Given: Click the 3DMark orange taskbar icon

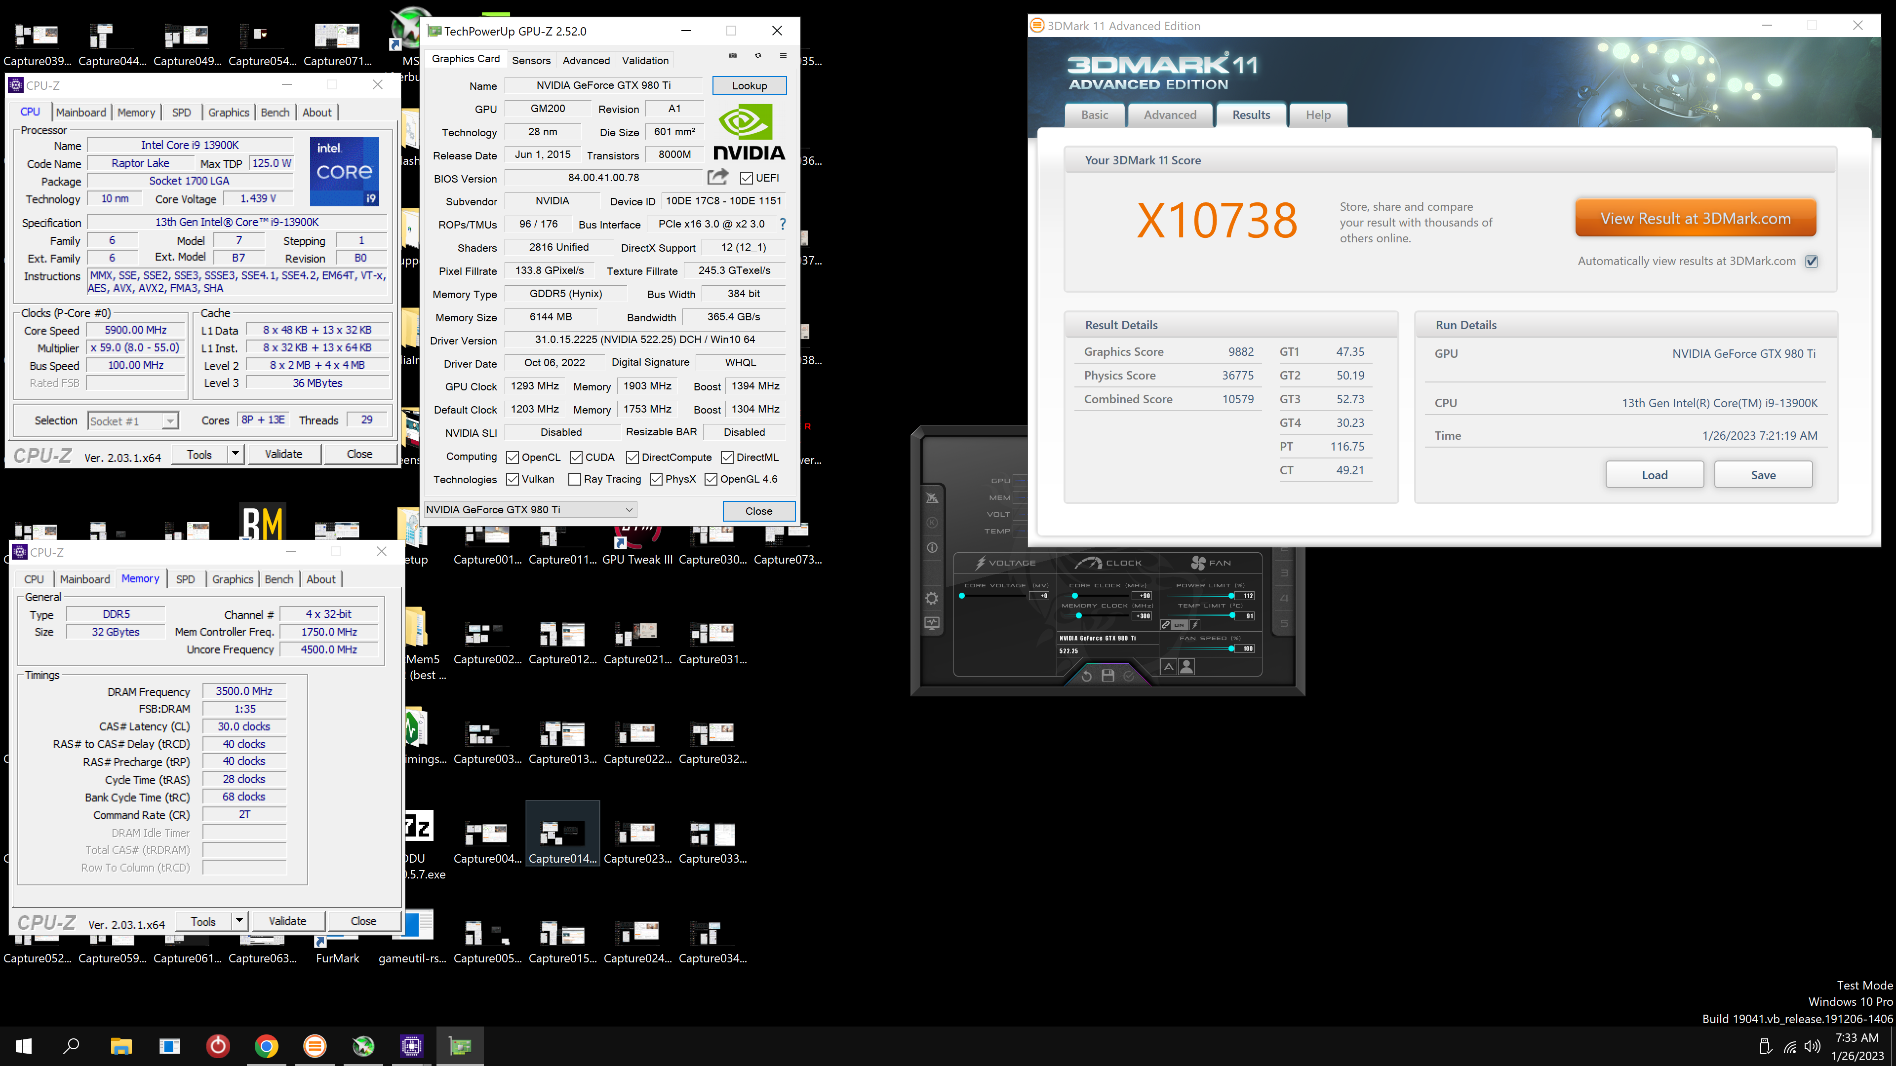Looking at the screenshot, I should point(315,1046).
